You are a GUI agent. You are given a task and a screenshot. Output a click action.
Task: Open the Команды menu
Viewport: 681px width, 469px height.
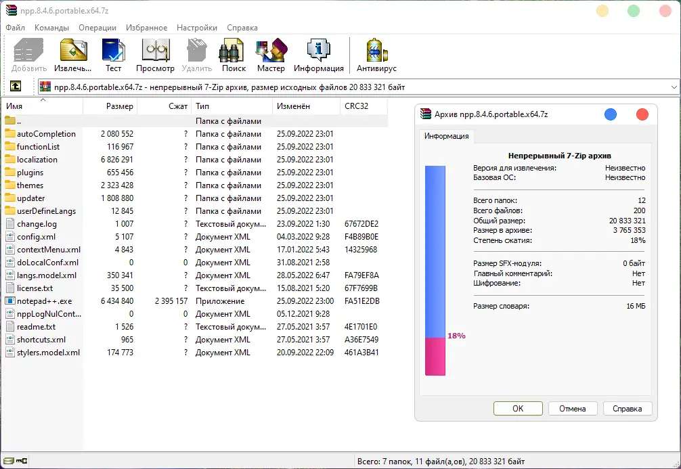pos(51,27)
